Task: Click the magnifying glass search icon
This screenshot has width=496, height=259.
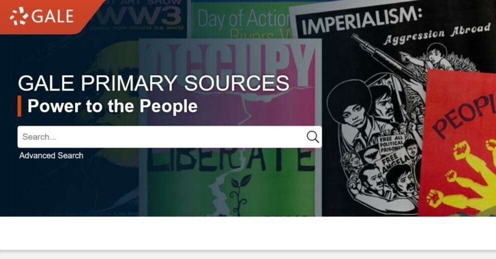Action: point(313,137)
